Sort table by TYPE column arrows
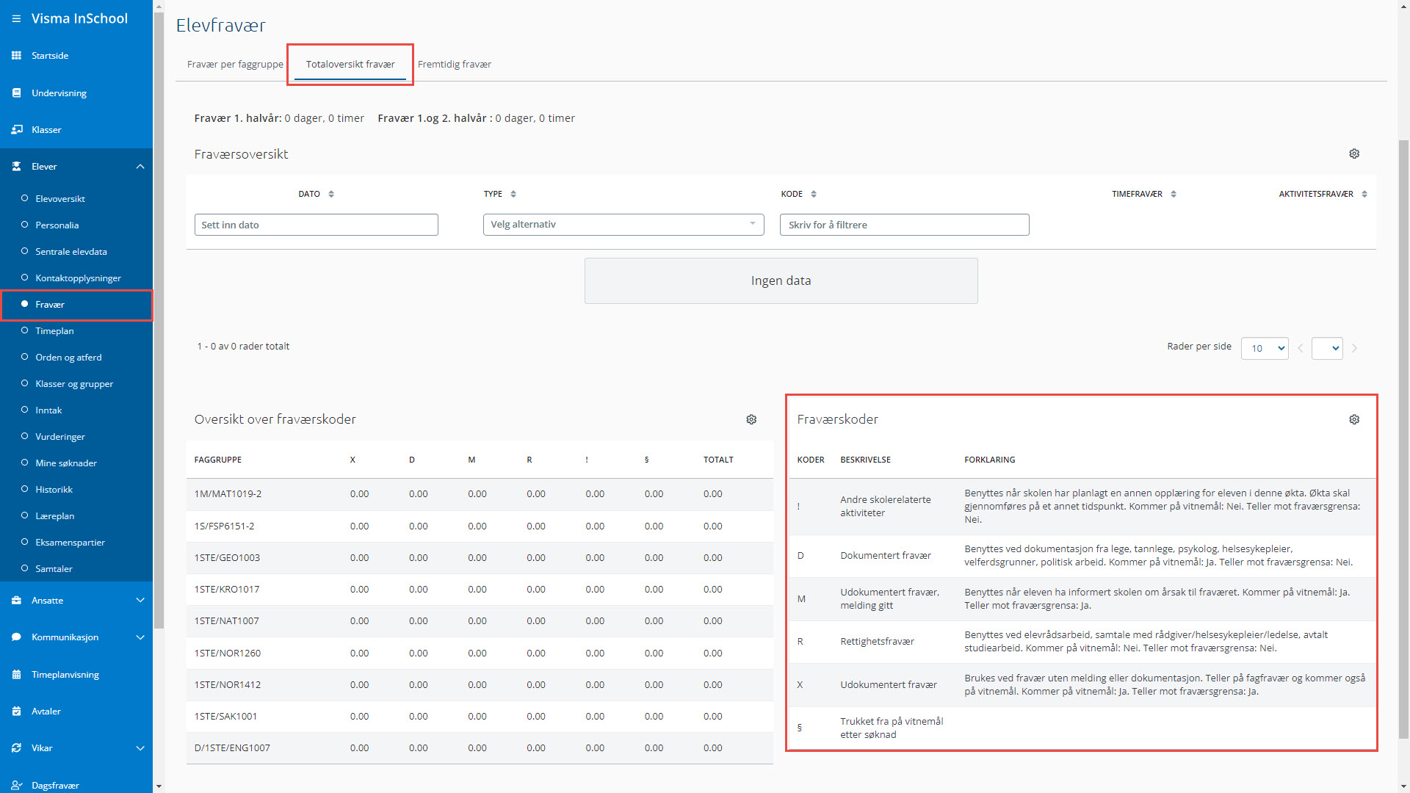The height and width of the screenshot is (793, 1410). click(513, 194)
